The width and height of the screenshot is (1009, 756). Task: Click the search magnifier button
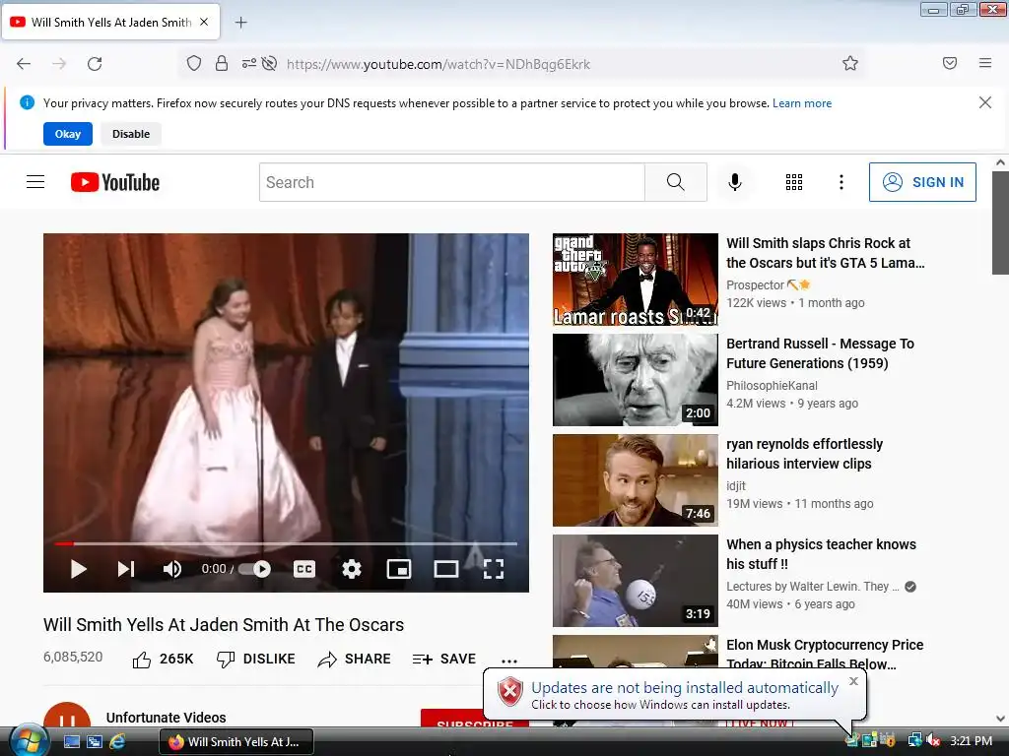[676, 182]
